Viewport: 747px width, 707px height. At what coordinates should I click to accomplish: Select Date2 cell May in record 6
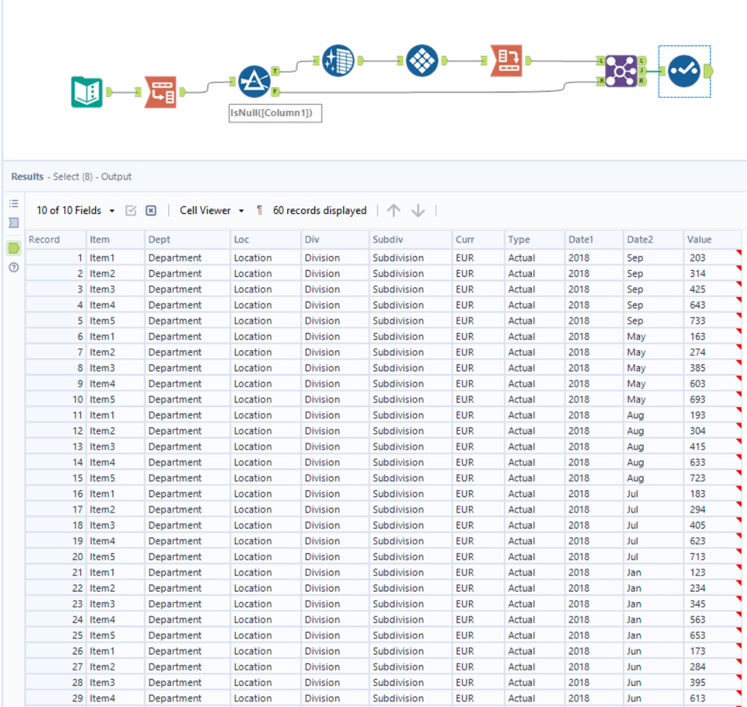[x=653, y=337]
